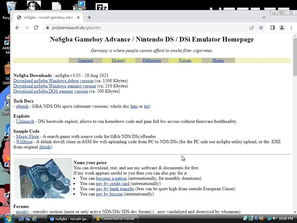Download no$gba DOS gaming version
The height and width of the screenshot is (223, 297).
50,91
